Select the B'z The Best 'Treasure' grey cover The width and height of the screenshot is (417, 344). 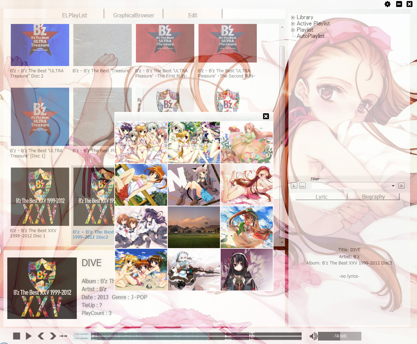103,45
